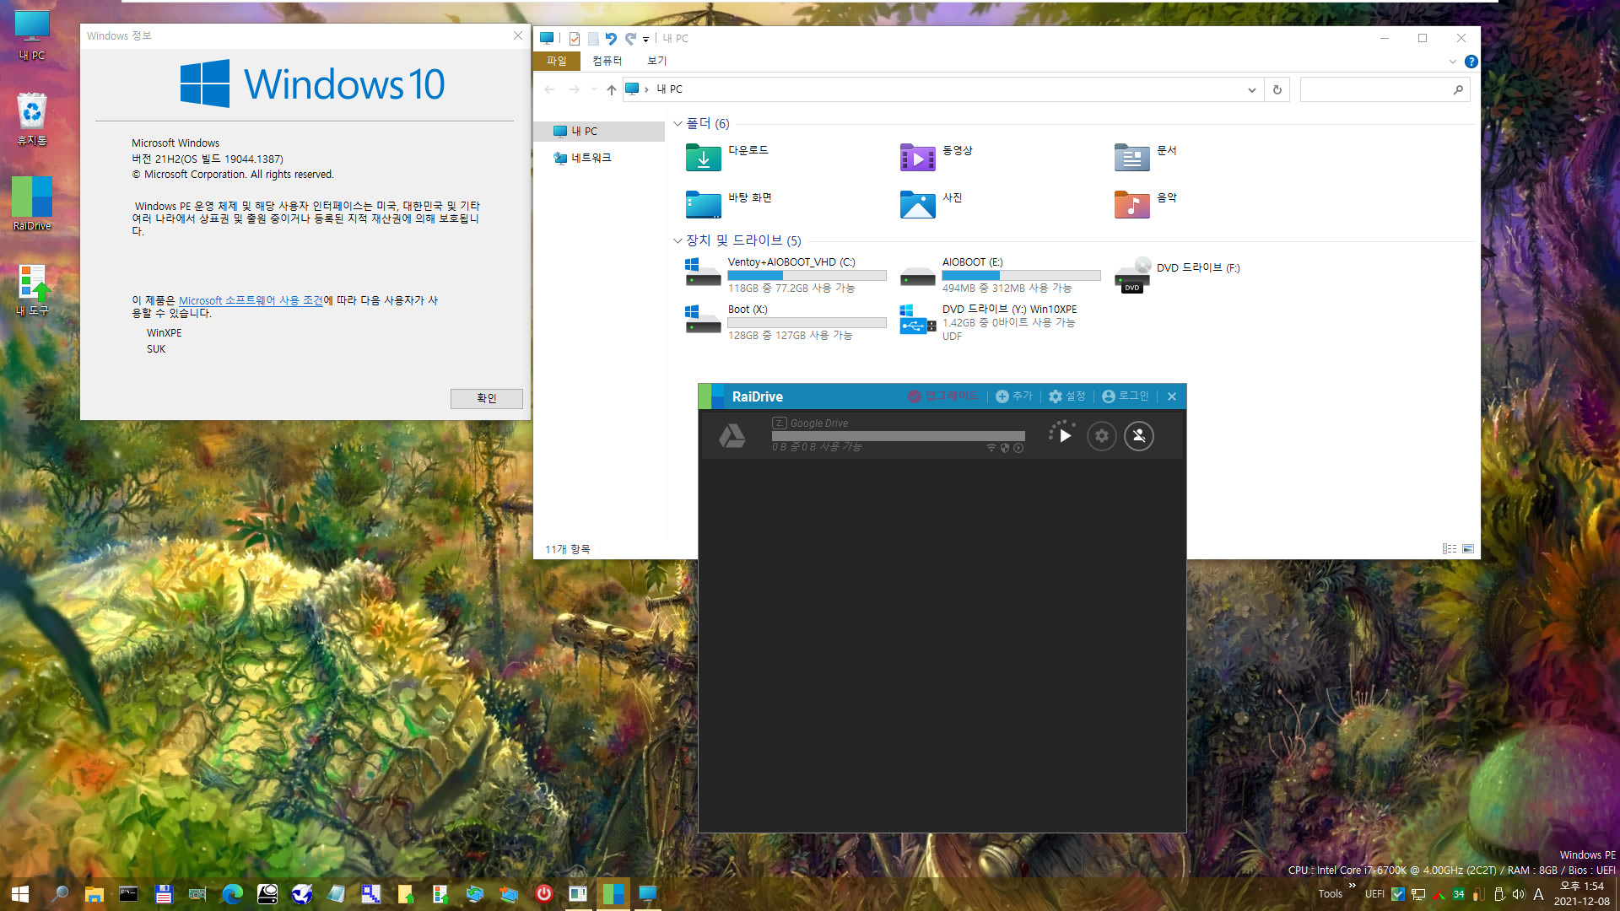Image resolution: width=1620 pixels, height=911 pixels.
Task: Open the Windows Start button
Action: [20, 894]
